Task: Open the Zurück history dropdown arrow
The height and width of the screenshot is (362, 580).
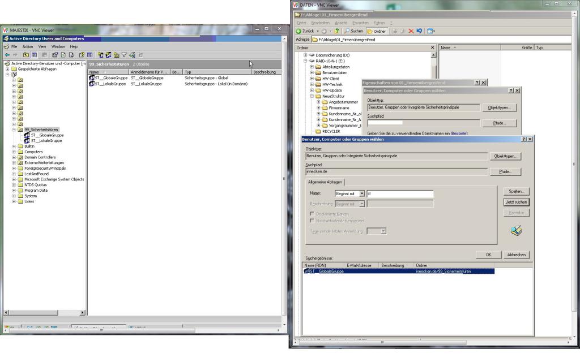Action: (317, 31)
